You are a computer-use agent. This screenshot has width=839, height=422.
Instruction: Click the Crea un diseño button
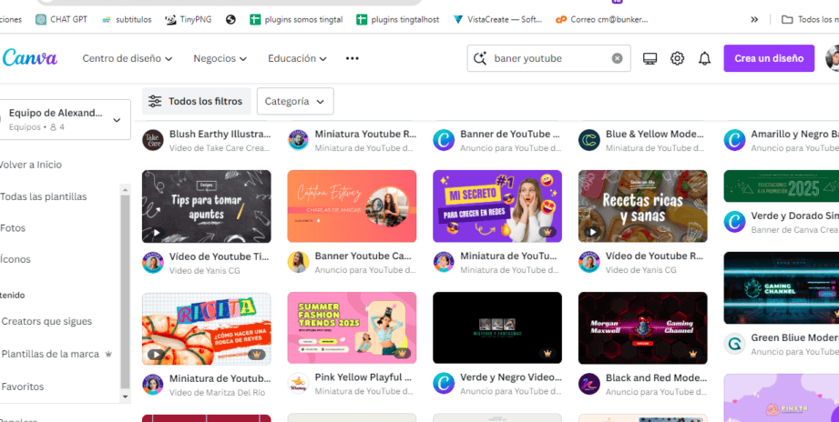[x=768, y=58]
